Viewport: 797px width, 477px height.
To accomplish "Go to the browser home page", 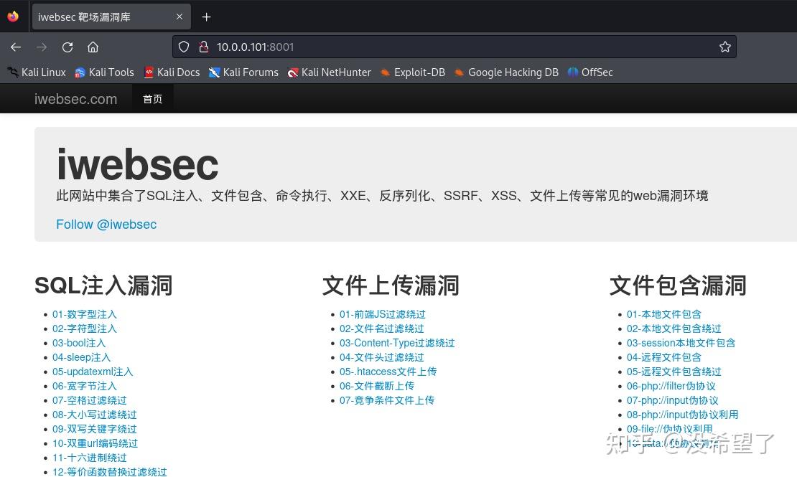I will click(x=93, y=47).
